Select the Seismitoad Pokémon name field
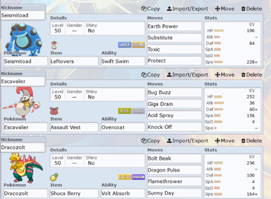The width and height of the screenshot is (271, 199). [26, 61]
